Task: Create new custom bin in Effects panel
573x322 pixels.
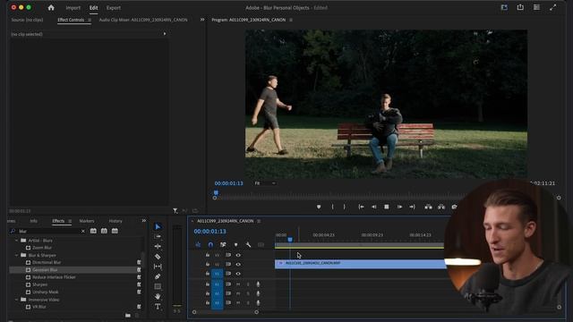Action: pos(127,315)
